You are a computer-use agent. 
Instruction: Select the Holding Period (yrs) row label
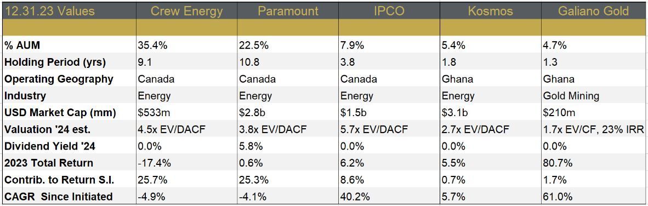[69, 62]
